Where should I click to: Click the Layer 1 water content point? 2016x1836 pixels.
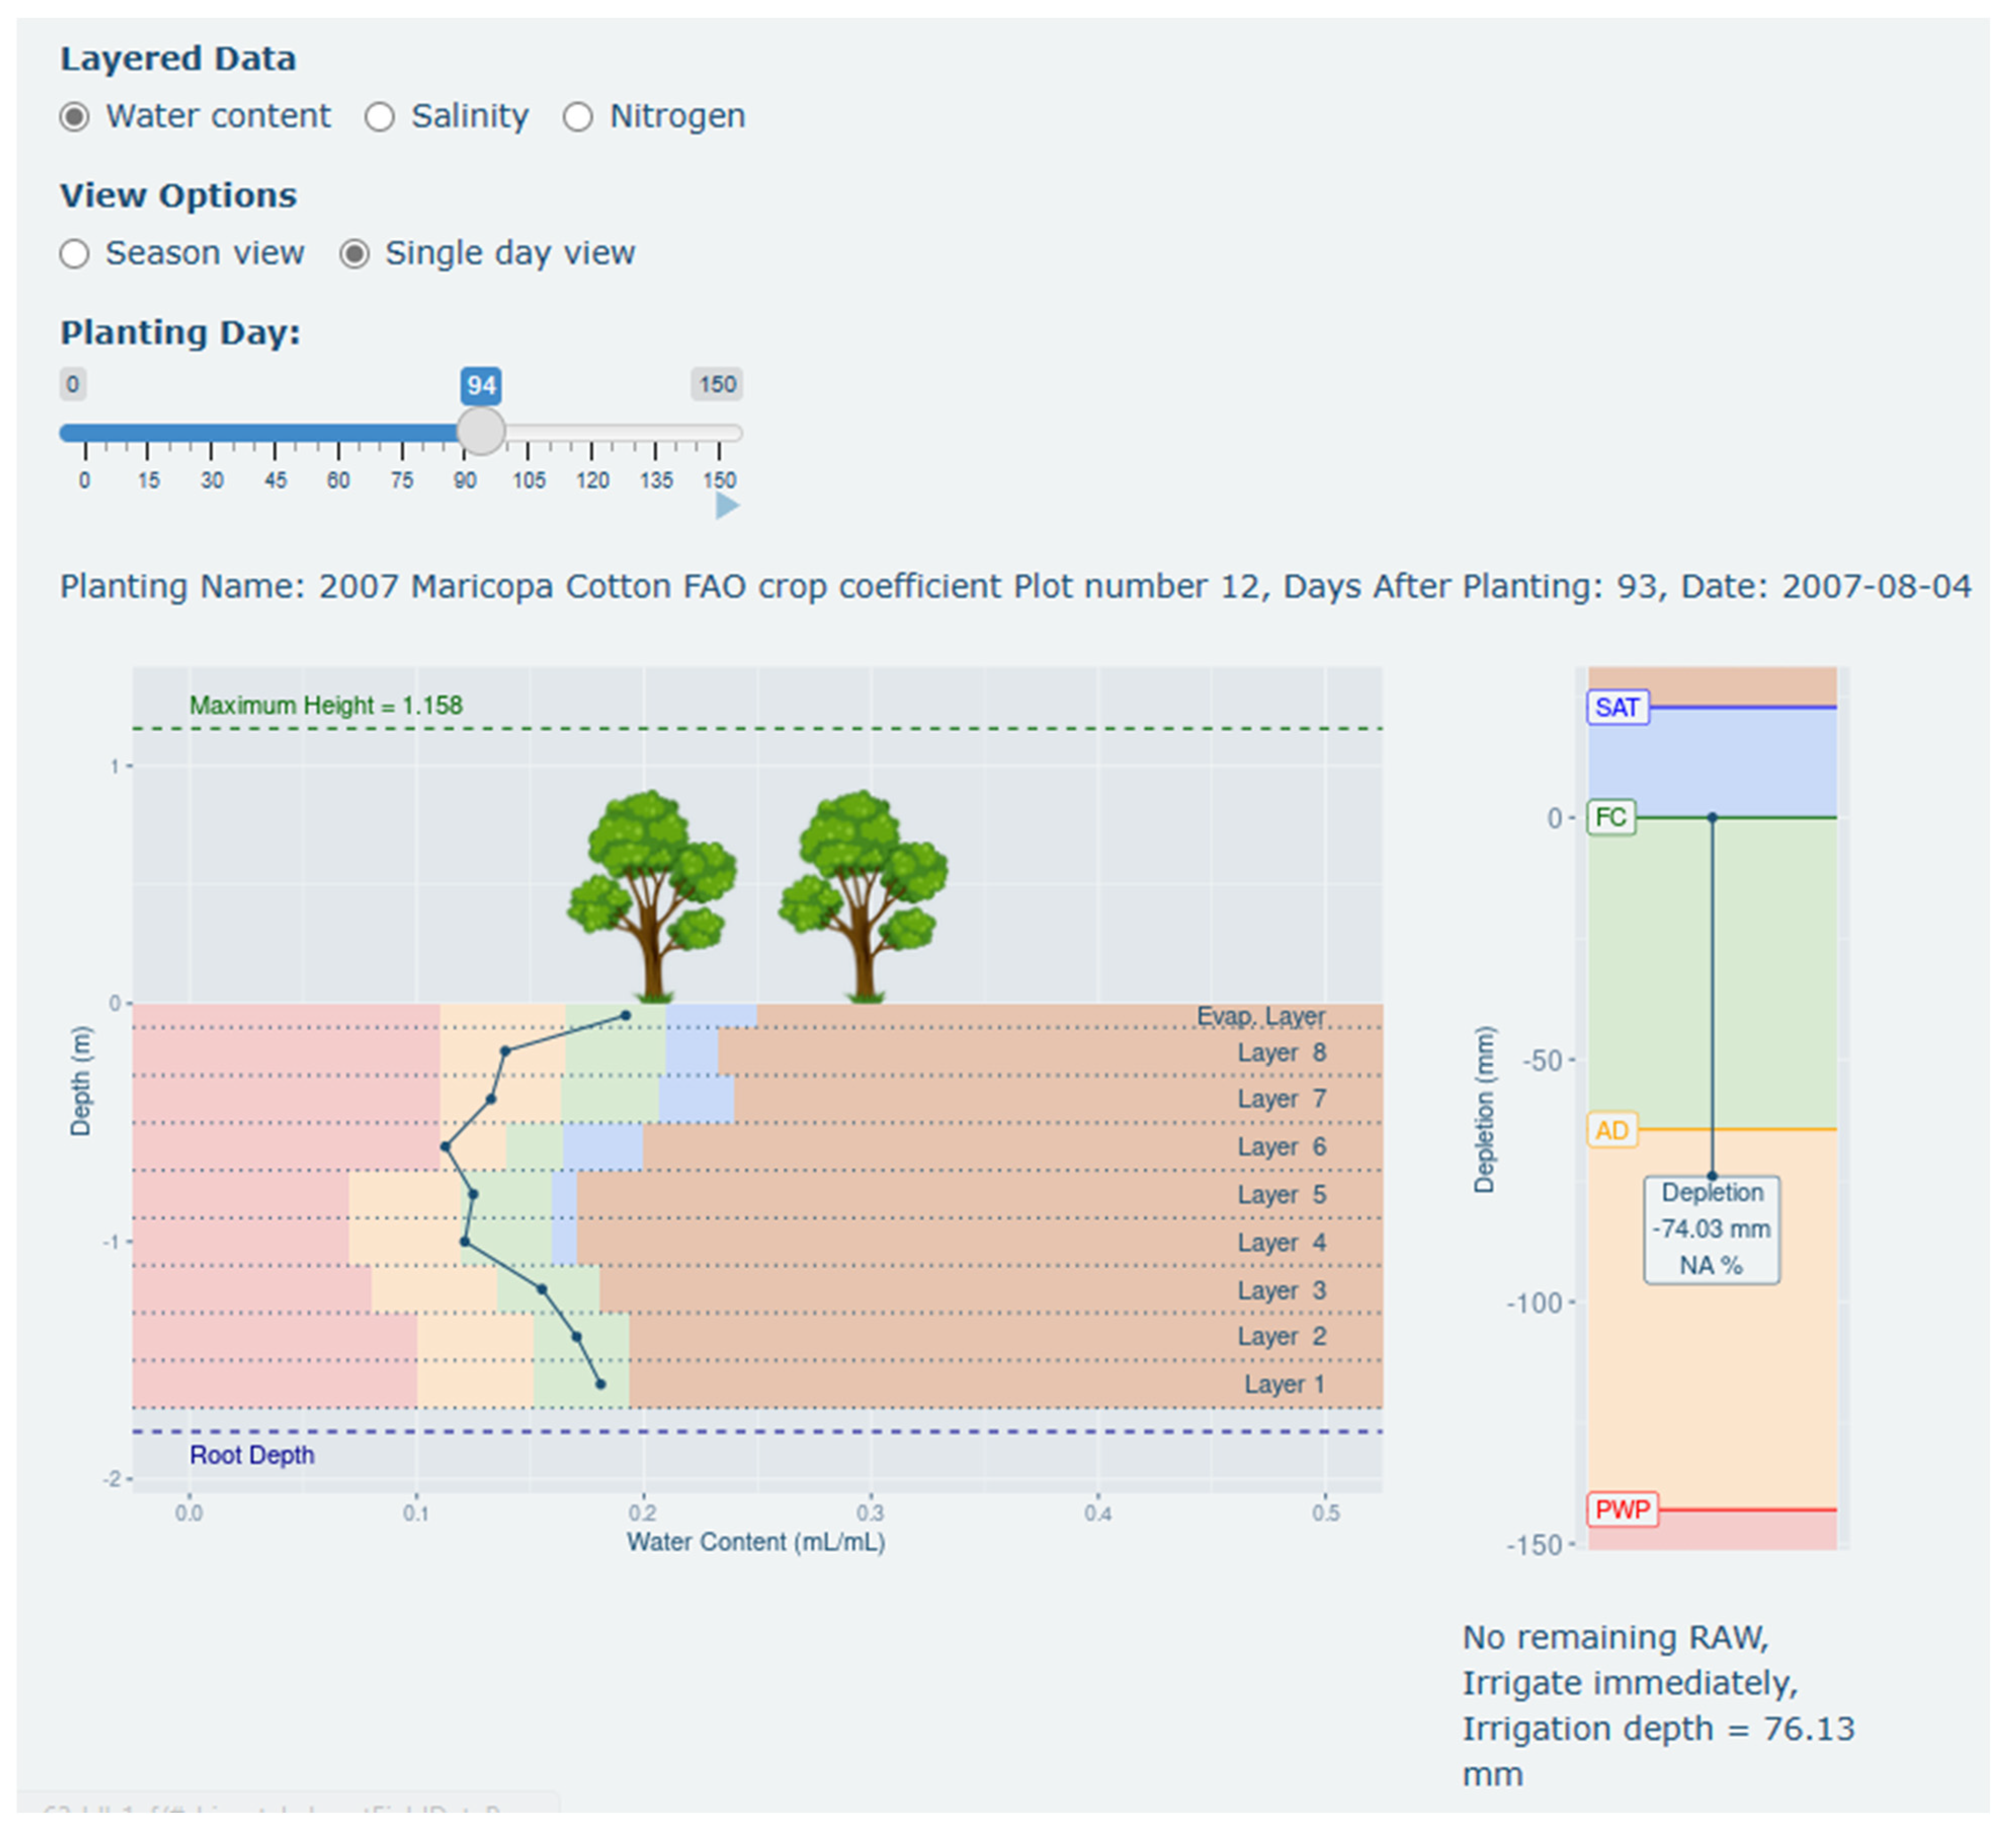click(600, 1384)
